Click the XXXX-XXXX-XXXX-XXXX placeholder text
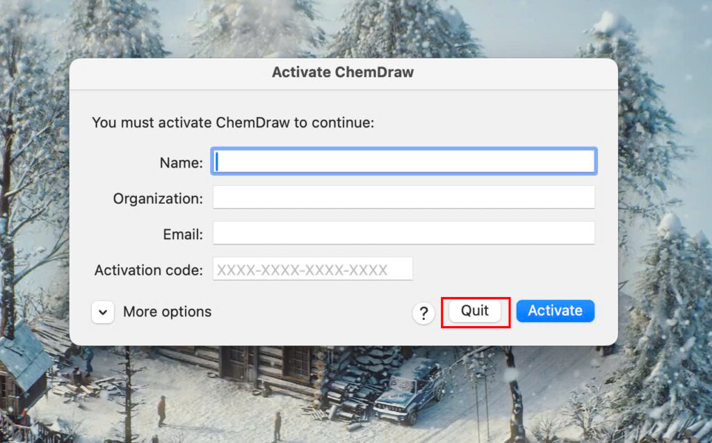This screenshot has width=712, height=443. 302,270
